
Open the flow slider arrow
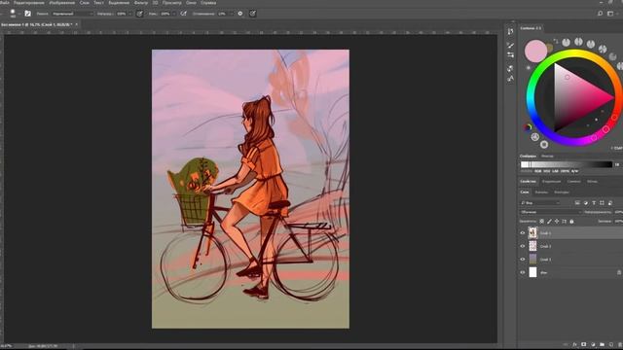tap(173, 14)
